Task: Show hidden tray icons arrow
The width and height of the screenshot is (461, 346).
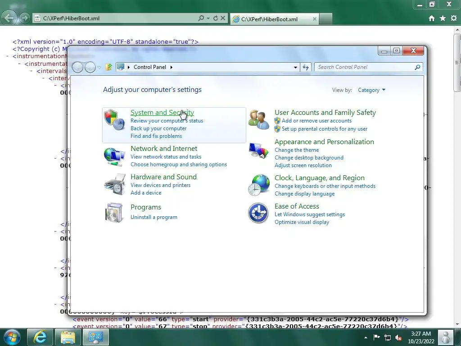Action: 366,338
